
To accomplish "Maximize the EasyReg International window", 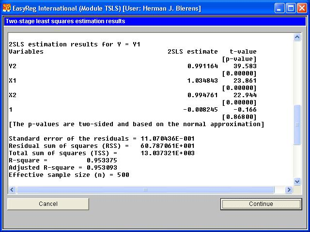I will pyautogui.click(x=291, y=8).
